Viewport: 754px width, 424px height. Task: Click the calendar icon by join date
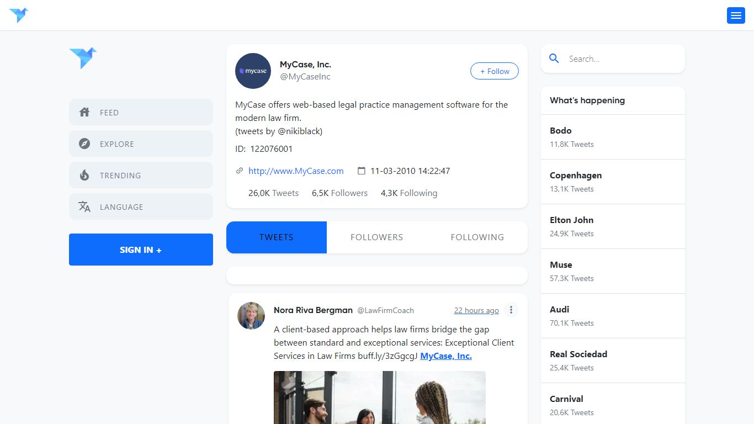[x=362, y=171]
